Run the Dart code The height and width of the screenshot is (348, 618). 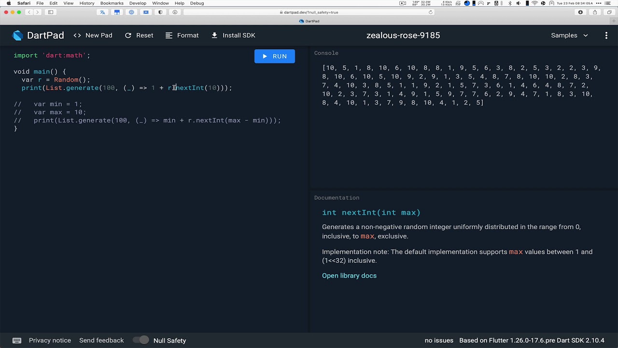coord(275,56)
